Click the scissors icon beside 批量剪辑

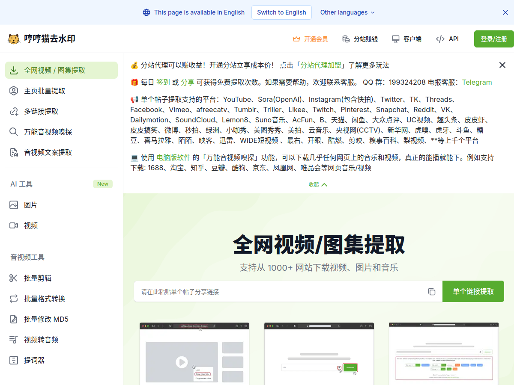pos(14,278)
